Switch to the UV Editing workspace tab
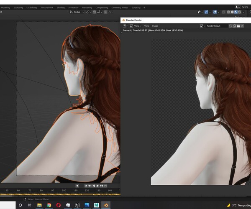Viewport: 251px width, 209px height. click(31, 8)
